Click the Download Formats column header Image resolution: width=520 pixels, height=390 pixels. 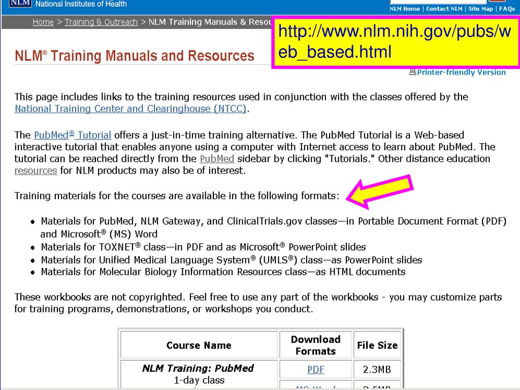pyautogui.click(x=316, y=345)
